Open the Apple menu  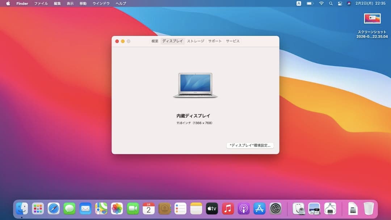point(8,3)
